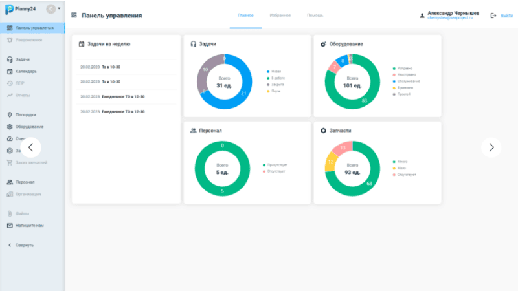Click the Персонал people icon in sidebar

tap(10, 182)
